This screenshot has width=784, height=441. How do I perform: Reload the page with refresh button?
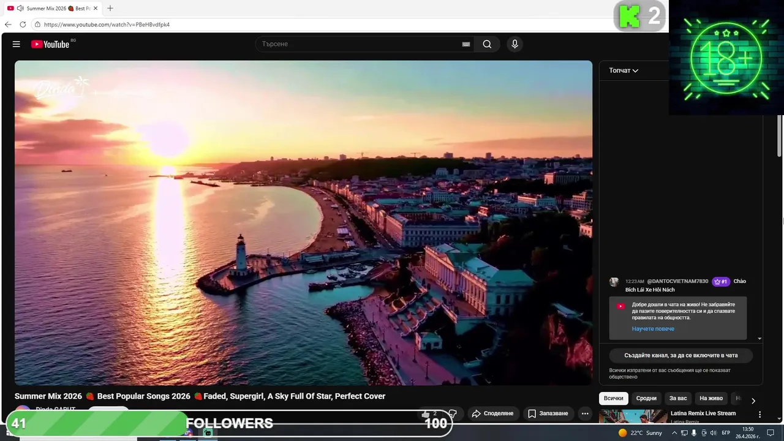click(x=23, y=24)
